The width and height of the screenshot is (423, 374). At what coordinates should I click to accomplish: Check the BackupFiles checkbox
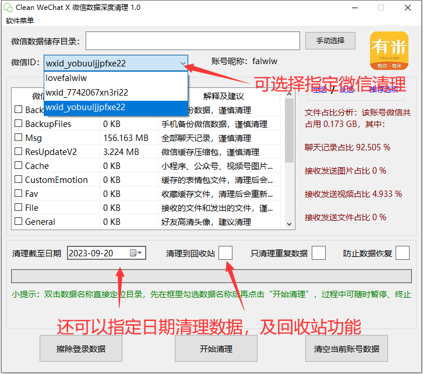click(18, 124)
